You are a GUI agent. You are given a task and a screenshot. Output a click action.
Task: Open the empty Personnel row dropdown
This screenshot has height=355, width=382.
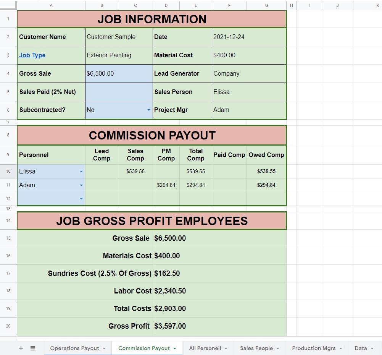point(81,199)
